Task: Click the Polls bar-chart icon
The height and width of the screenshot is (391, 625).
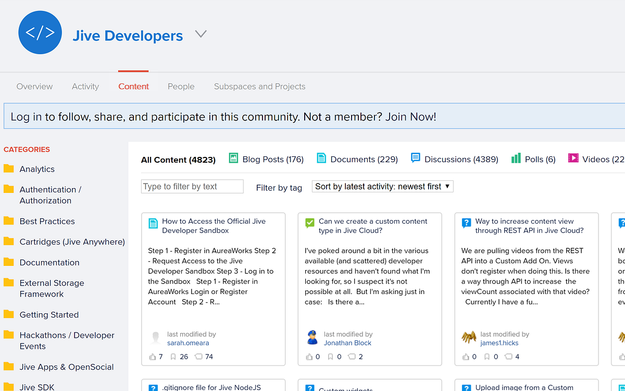Action: coord(516,158)
